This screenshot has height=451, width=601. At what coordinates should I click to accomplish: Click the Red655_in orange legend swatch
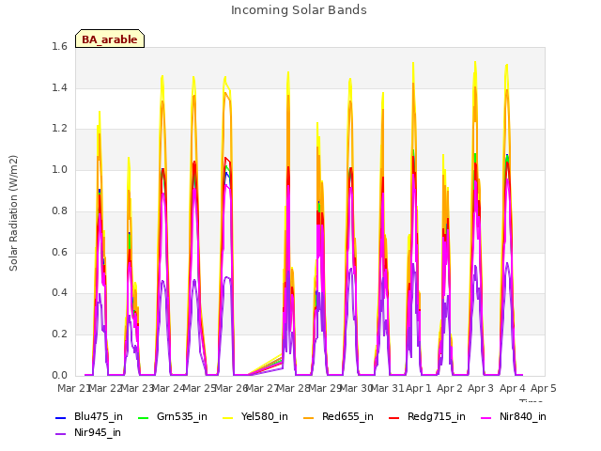(309, 417)
